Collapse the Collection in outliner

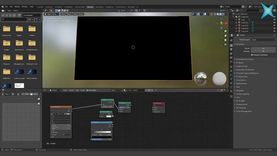[234, 17]
